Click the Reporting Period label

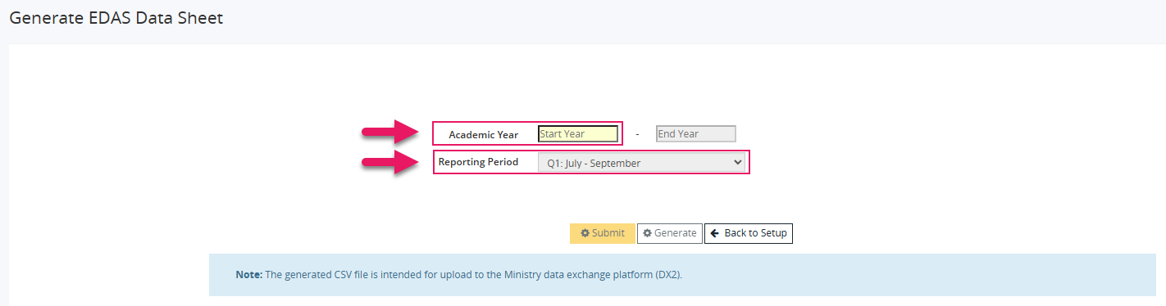[x=478, y=162]
